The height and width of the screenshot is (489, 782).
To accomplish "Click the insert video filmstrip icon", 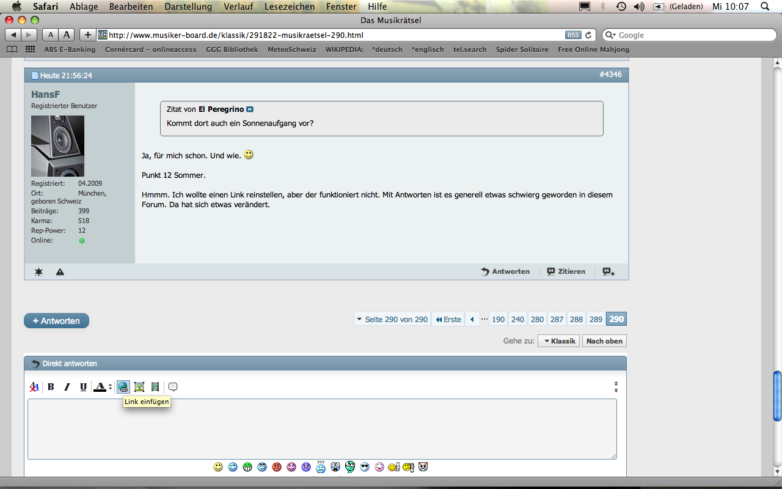I will [155, 387].
